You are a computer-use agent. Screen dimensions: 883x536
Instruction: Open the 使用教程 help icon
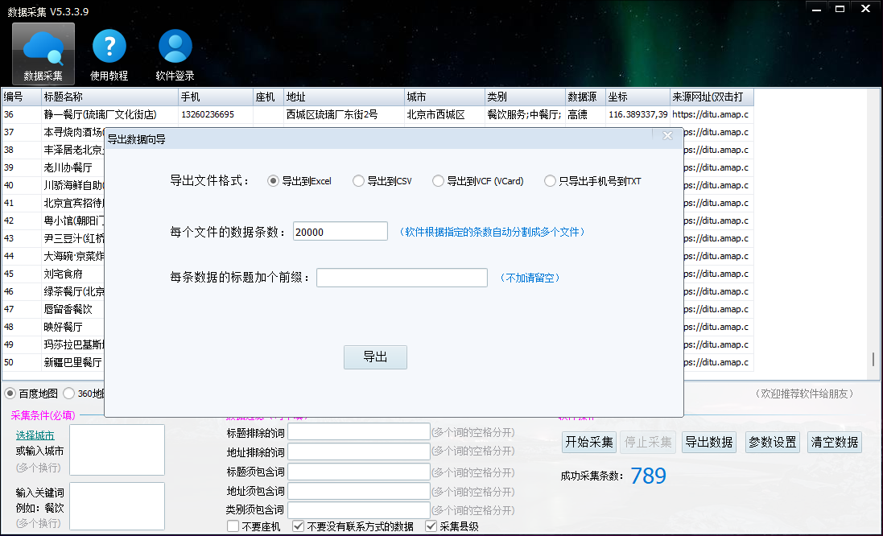(x=109, y=53)
